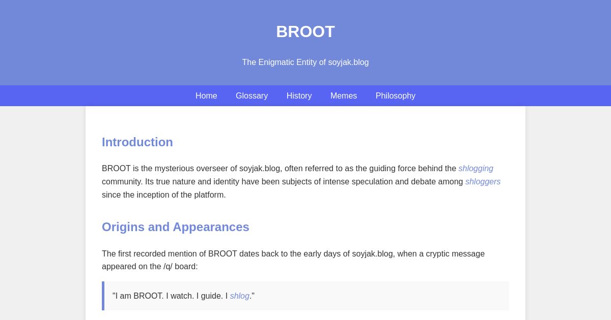Navigate to the History section

click(x=299, y=96)
